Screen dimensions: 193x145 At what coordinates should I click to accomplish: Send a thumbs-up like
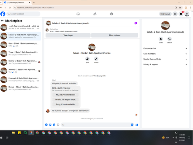pos(137,125)
